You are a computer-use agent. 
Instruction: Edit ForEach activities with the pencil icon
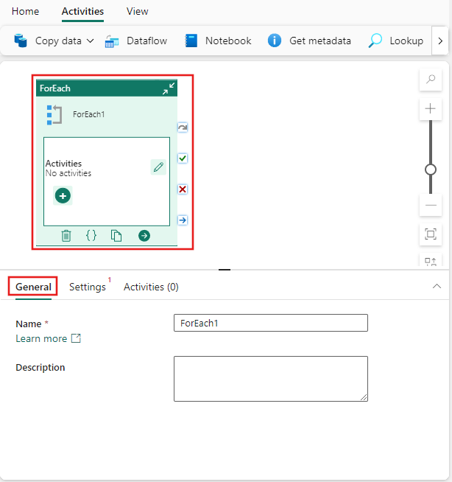pyautogui.click(x=158, y=167)
